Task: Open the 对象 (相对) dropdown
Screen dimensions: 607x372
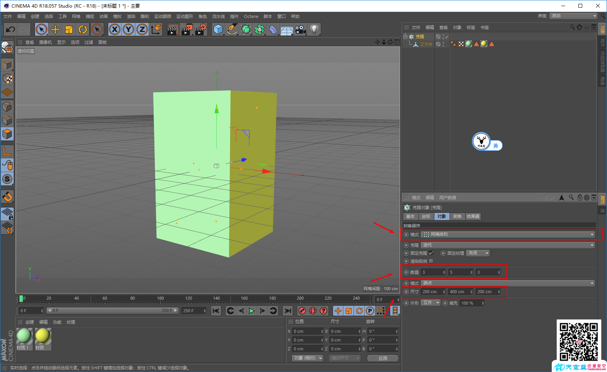Action: coord(308,358)
